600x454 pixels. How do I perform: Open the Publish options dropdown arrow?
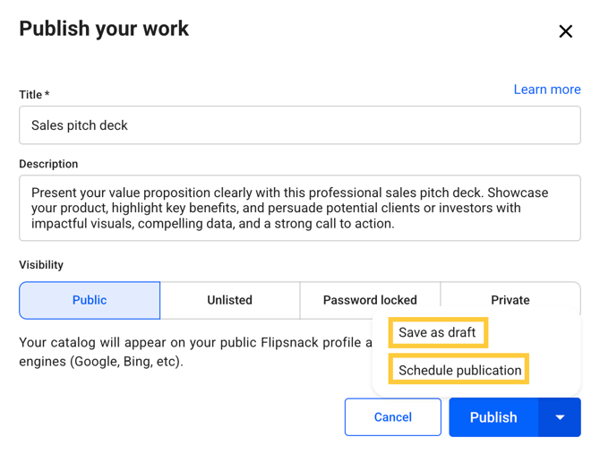[560, 417]
